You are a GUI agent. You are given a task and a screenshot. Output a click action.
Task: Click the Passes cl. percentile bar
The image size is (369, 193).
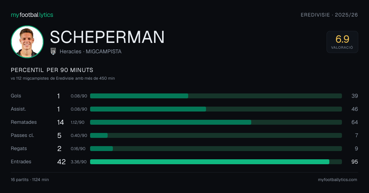216,135
